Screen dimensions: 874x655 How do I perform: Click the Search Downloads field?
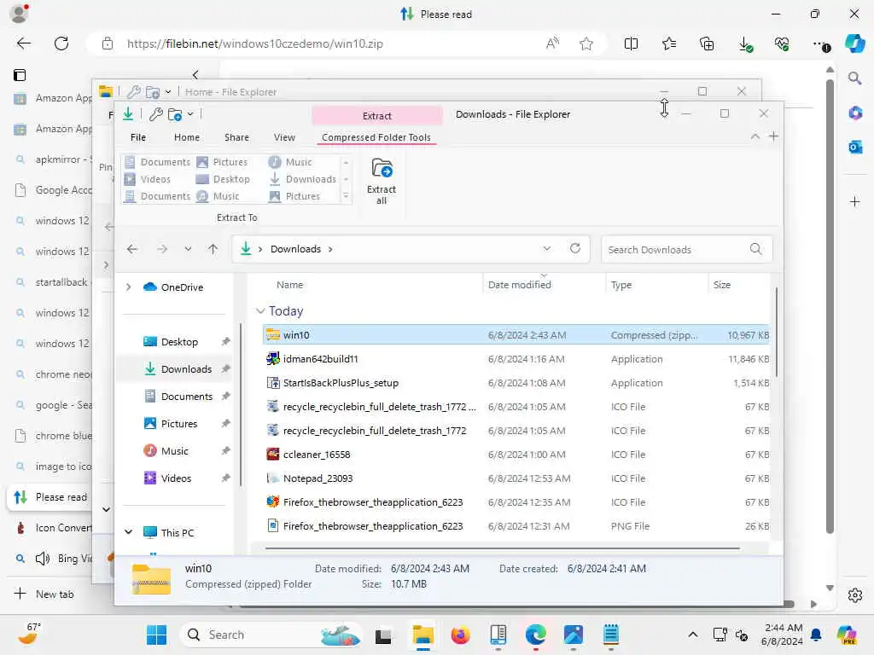pyautogui.click(x=687, y=250)
